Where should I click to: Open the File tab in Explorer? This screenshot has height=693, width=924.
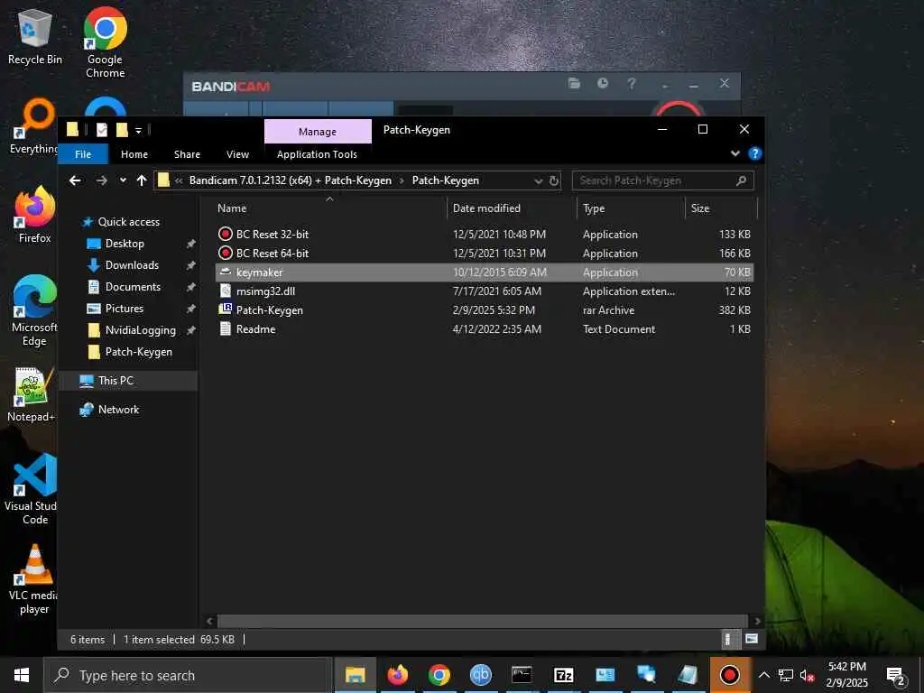click(83, 153)
